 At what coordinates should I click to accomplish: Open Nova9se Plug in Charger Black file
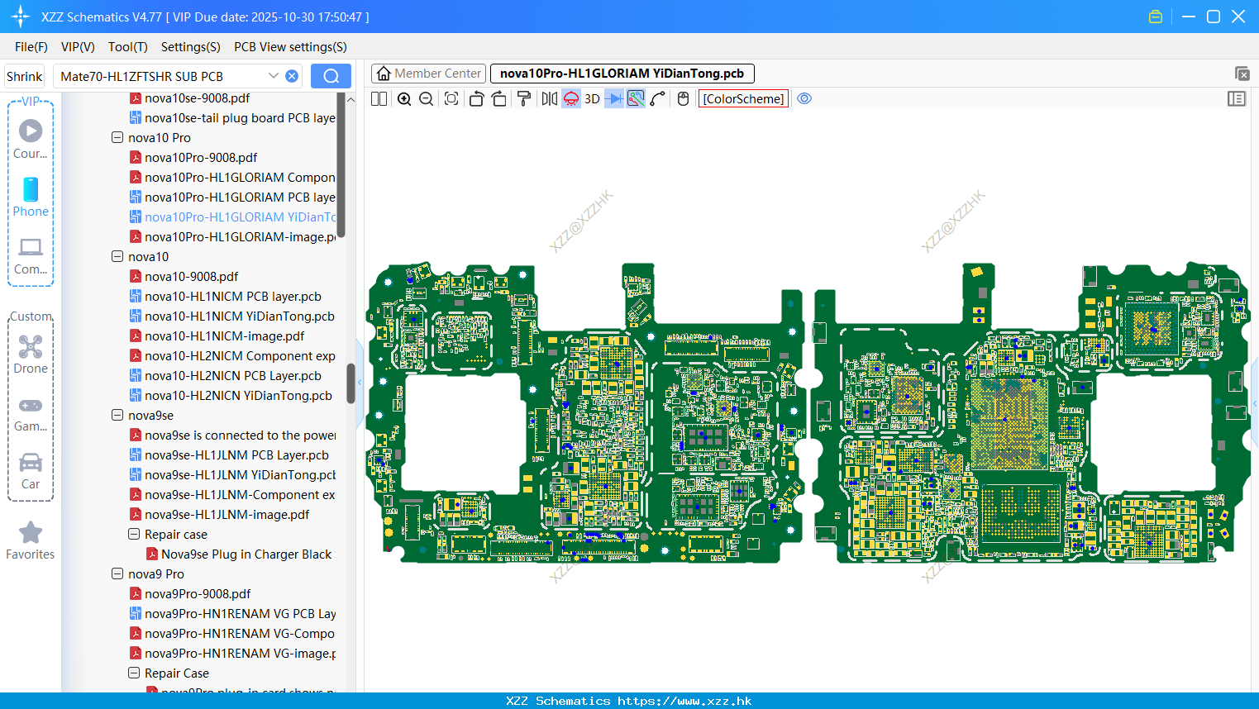coord(239,554)
